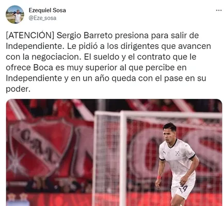Click the number 24 on the player's shorts
The width and height of the screenshot is (224, 206).
[183, 188]
